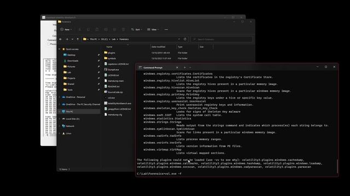
Task: Select the symbols folder in file list
Action: (112, 58)
